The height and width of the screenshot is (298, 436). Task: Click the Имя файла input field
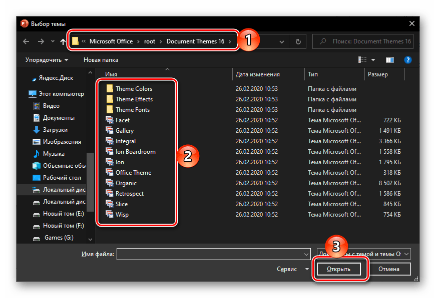209,254
